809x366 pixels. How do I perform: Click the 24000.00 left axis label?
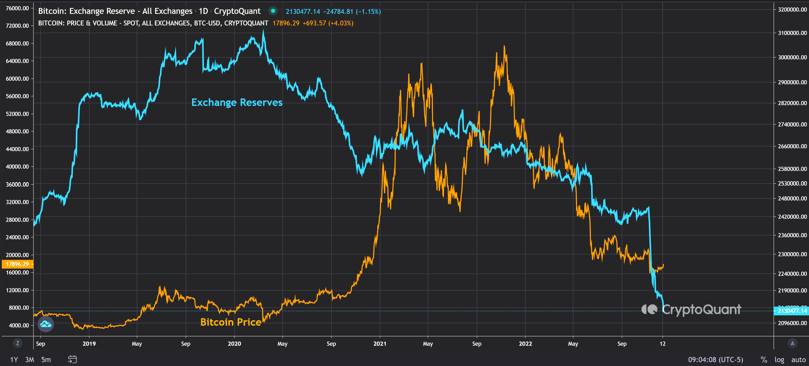pos(17,237)
